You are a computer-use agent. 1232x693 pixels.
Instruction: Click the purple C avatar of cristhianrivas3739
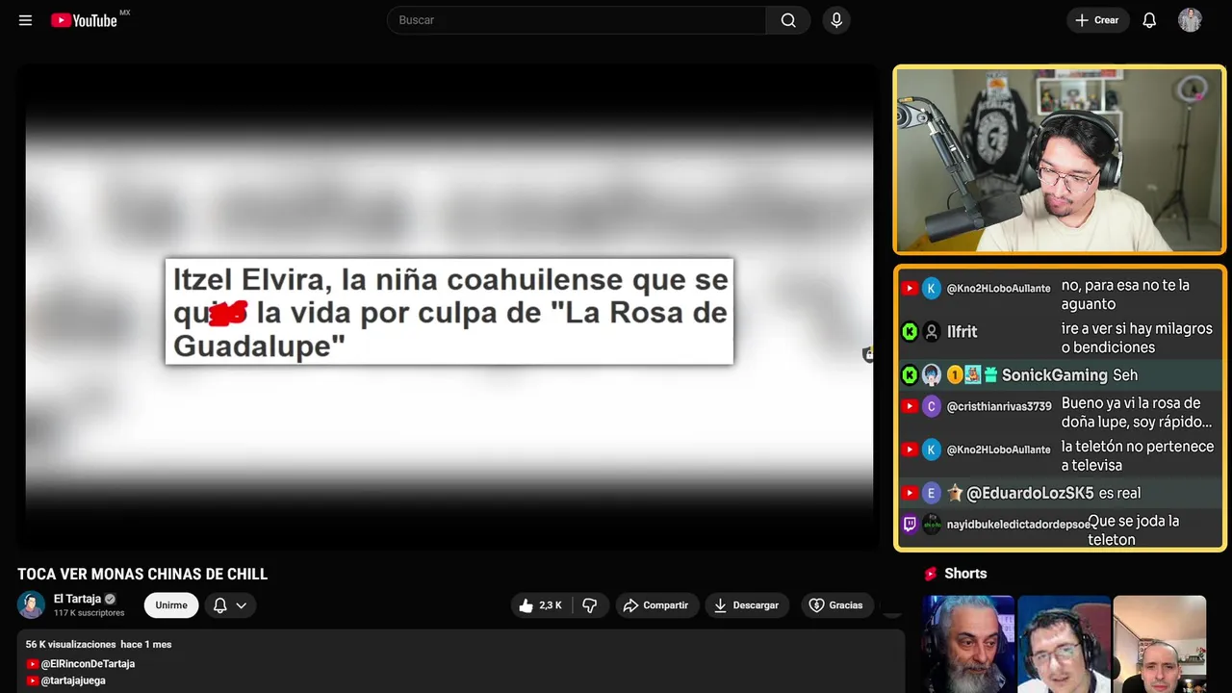(x=931, y=406)
